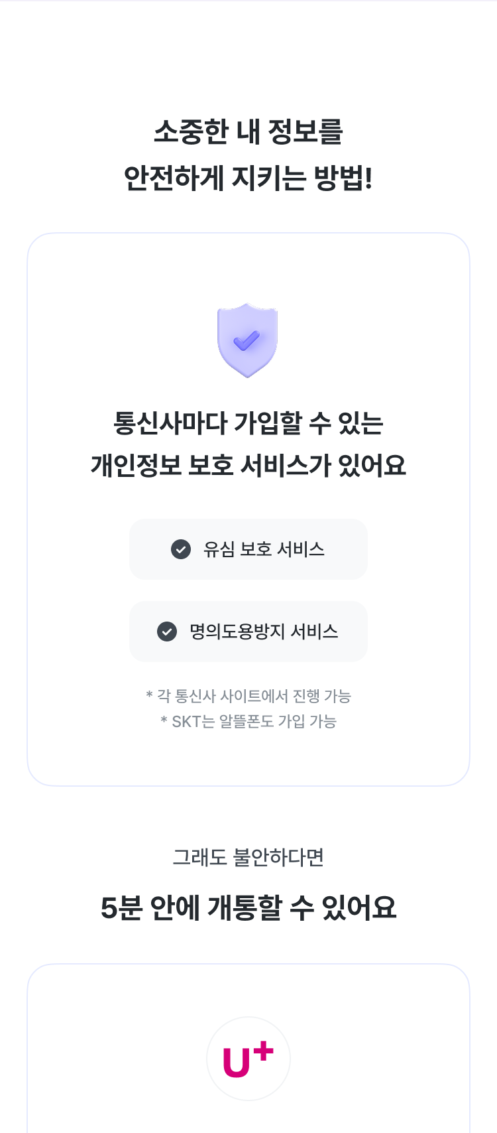Tap the subtitle 그래도 불안하다면
Image resolution: width=497 pixels, height=1133 pixels.
tap(248, 857)
